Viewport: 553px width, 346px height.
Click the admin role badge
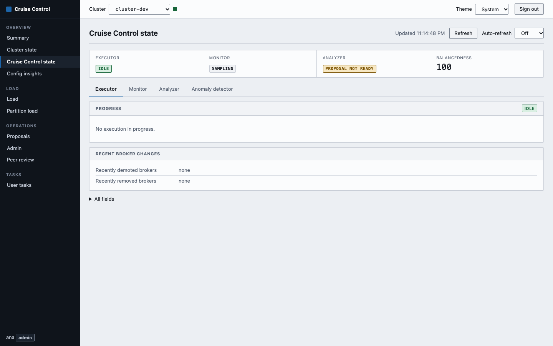point(25,338)
